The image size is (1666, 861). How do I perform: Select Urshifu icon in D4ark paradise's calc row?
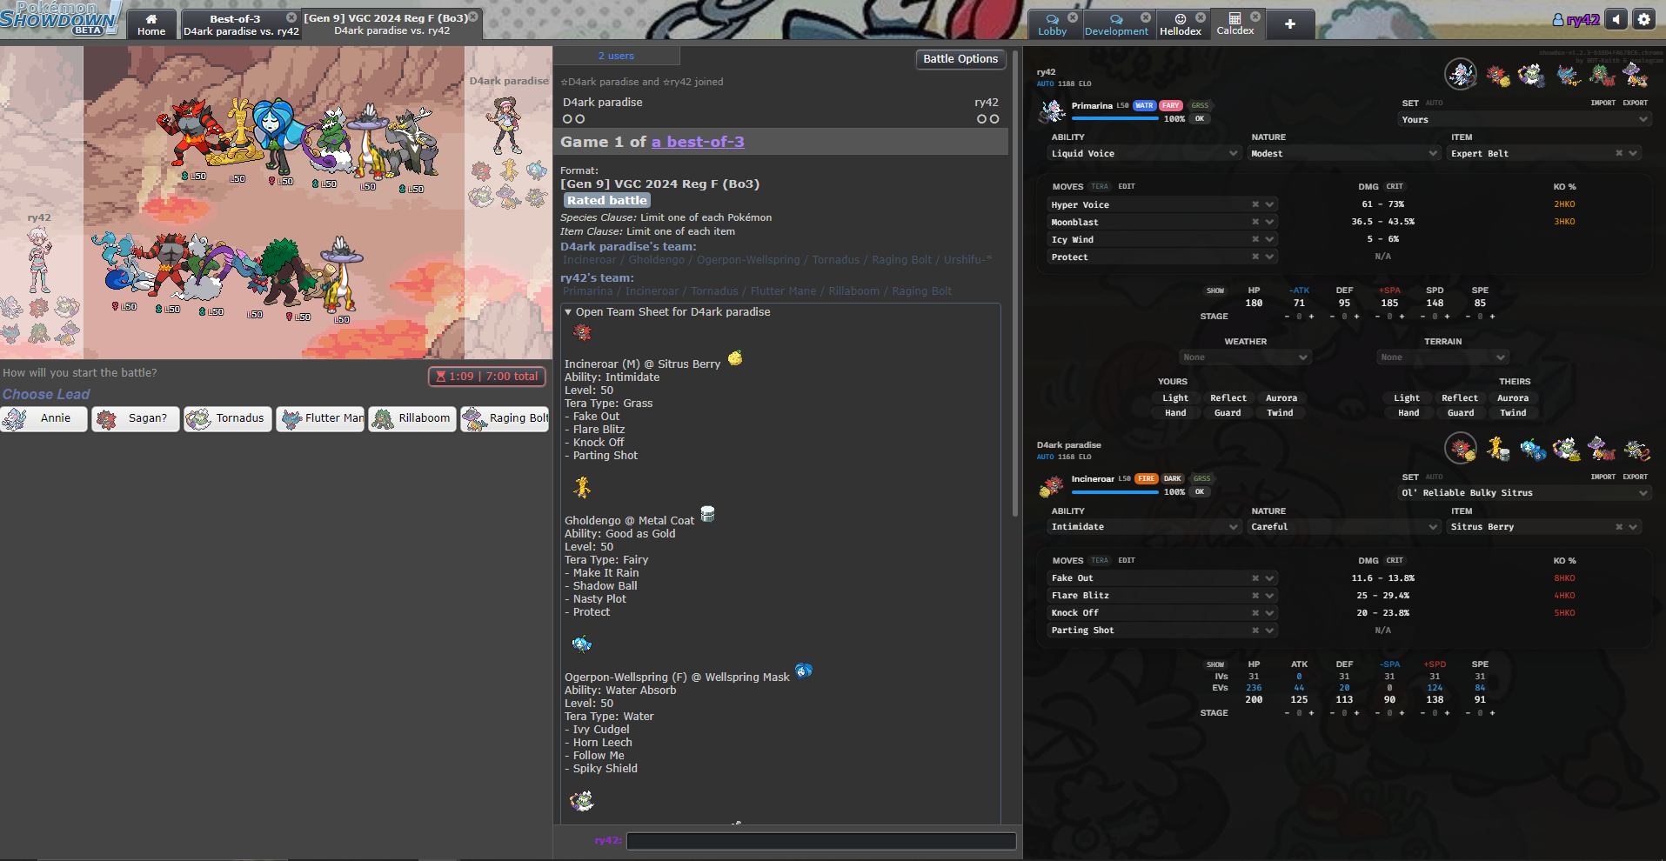(1636, 449)
